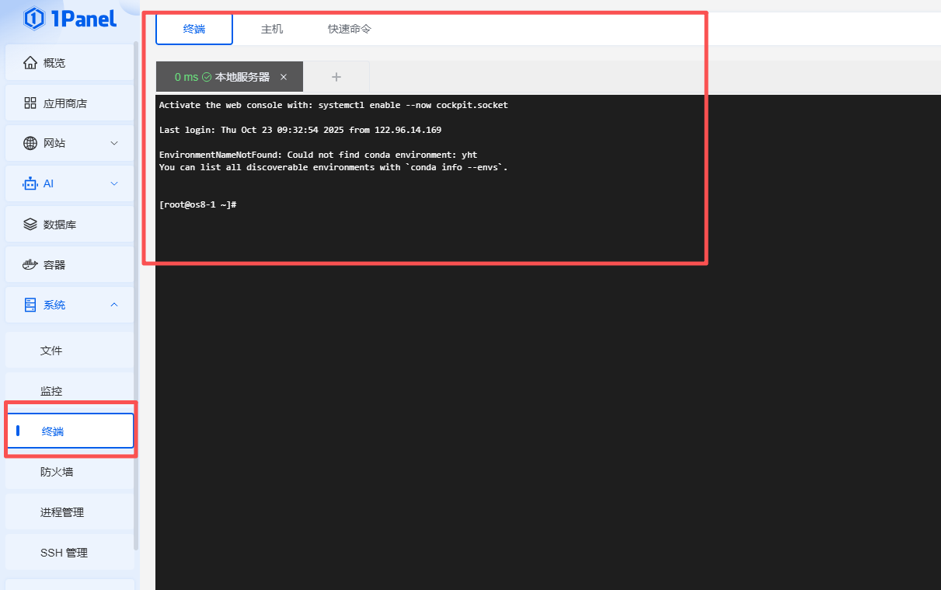Viewport: 941px width, 590px height.
Task: Expand the 网站 menu chevron
Action: pos(114,144)
